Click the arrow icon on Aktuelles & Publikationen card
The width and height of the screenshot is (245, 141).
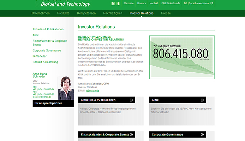(x=132, y=100)
